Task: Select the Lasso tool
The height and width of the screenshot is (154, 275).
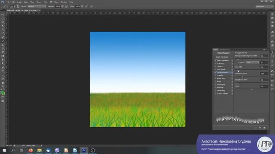Action: coord(3,22)
